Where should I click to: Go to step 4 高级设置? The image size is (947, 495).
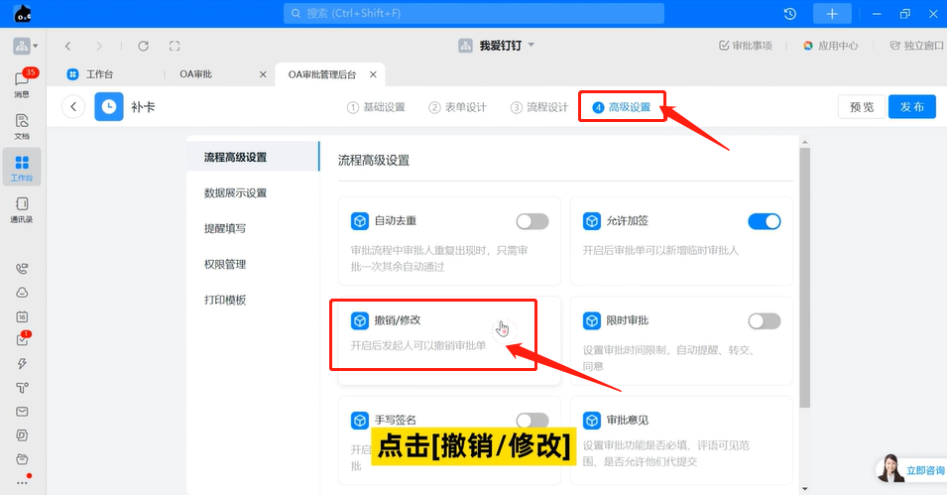pos(622,107)
